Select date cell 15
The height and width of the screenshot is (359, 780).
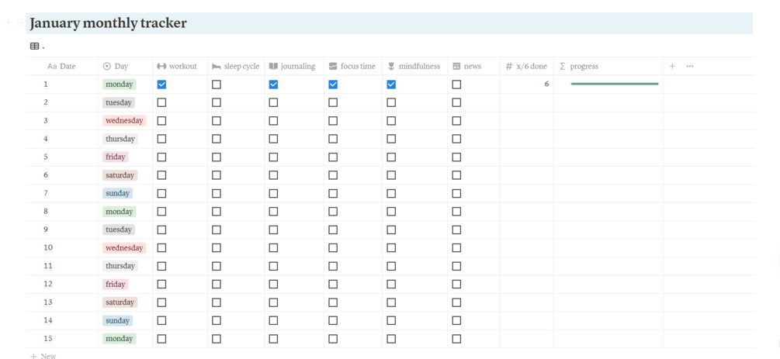pos(62,339)
